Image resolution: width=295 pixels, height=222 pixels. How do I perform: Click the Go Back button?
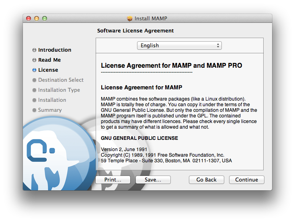(x=207, y=180)
